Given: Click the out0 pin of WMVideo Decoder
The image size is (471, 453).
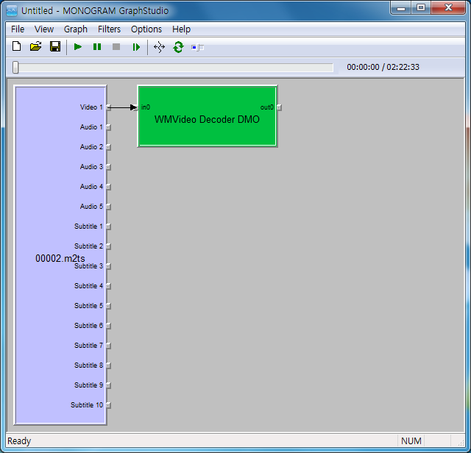Looking at the screenshot, I should 279,107.
